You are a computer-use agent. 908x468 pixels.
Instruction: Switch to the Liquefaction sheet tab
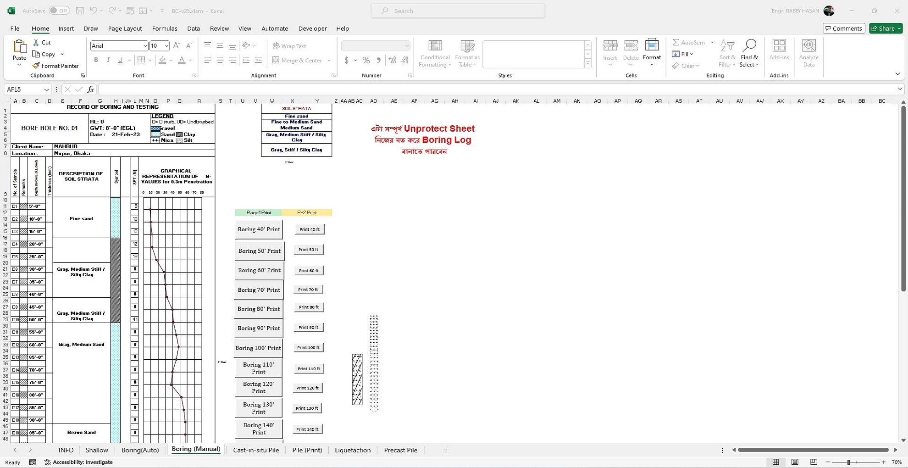(352, 450)
